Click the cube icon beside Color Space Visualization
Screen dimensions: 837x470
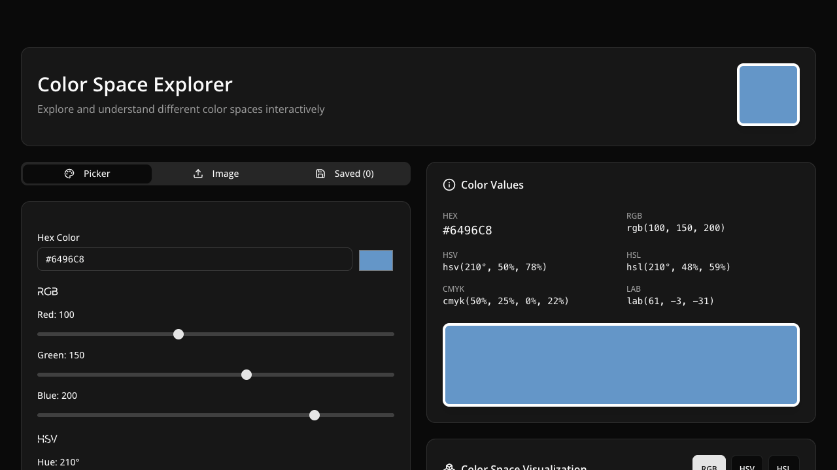449,467
